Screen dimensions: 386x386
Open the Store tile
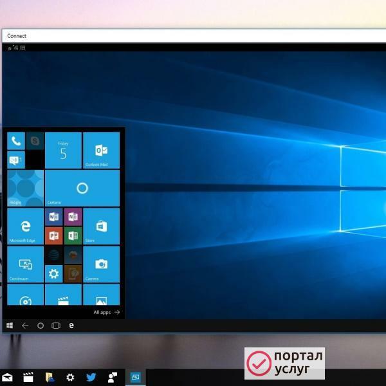tap(102, 226)
